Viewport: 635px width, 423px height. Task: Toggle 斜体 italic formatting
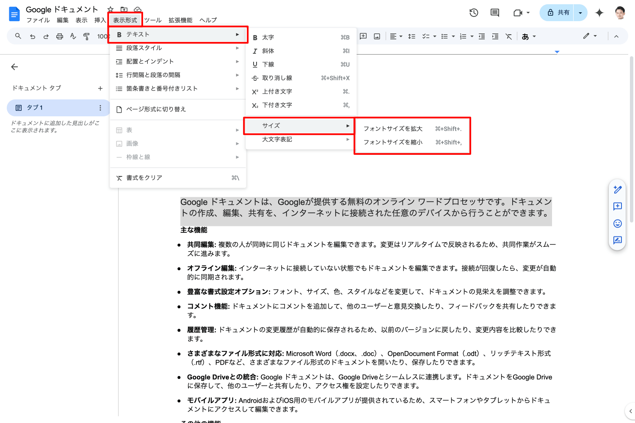pos(301,51)
